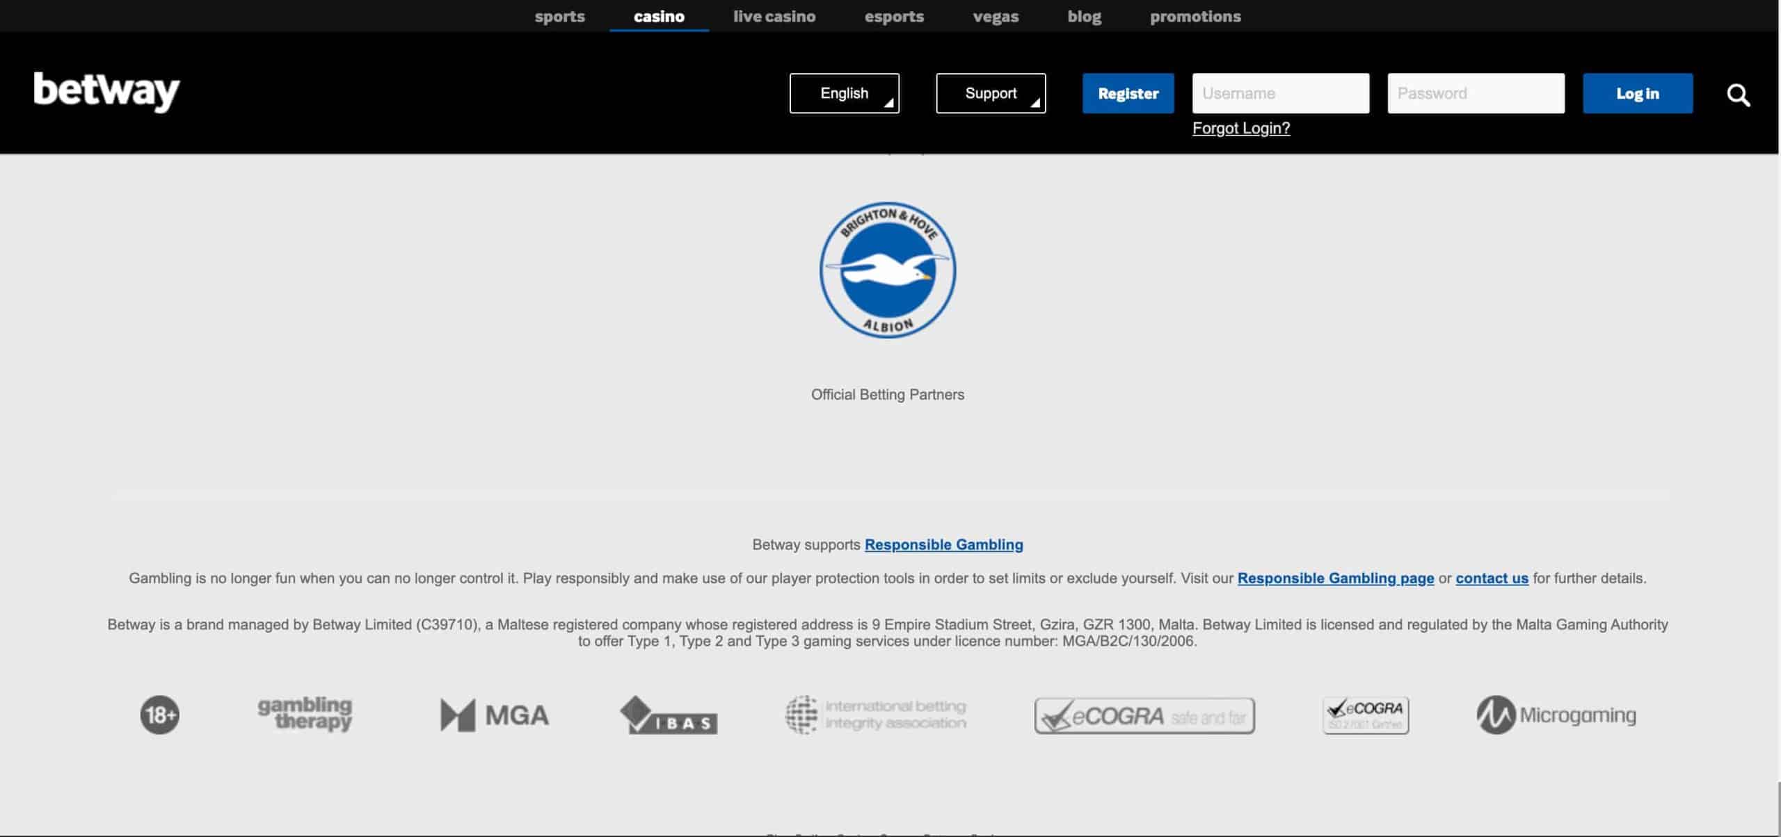Visit the blog tab
Screen dimensions: 1781x837
pyautogui.click(x=1084, y=16)
